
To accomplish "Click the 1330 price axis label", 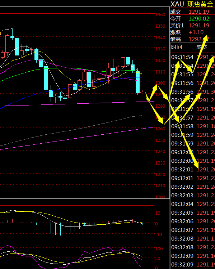I will click(x=160, y=49).
